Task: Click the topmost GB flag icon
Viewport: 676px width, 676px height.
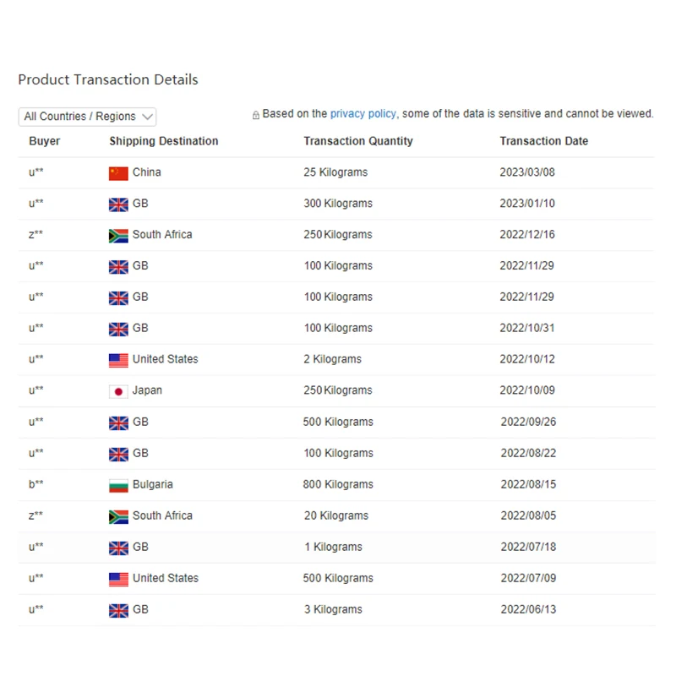Action: coord(118,203)
